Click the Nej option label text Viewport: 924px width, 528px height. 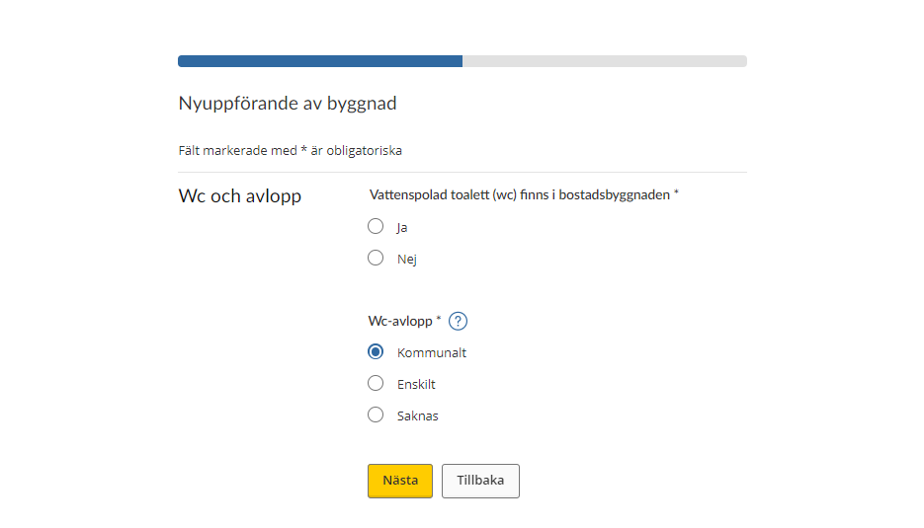pyautogui.click(x=406, y=259)
